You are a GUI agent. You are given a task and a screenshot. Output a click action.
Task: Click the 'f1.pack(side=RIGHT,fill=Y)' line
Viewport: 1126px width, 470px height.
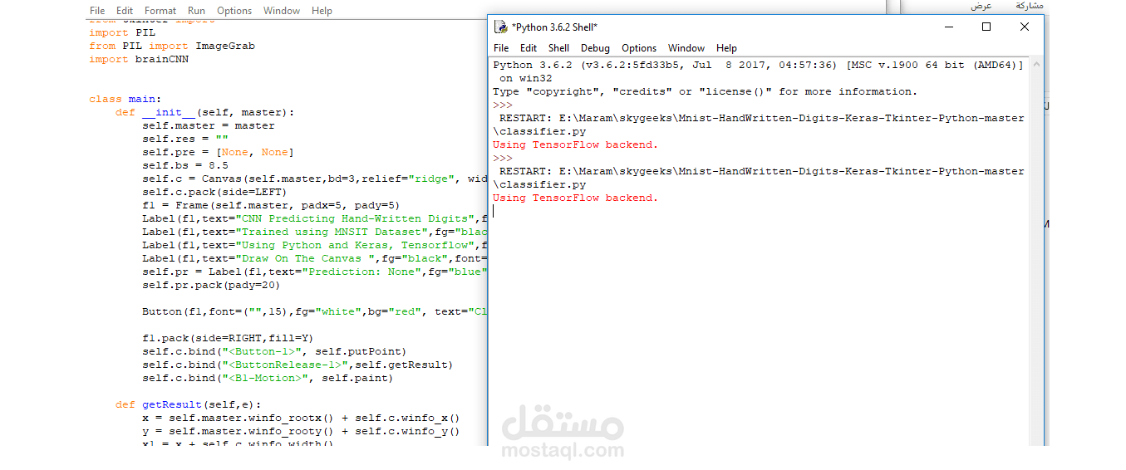tap(229, 338)
